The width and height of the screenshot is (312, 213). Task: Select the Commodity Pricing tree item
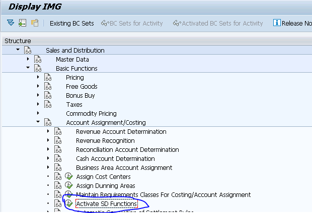(91, 114)
